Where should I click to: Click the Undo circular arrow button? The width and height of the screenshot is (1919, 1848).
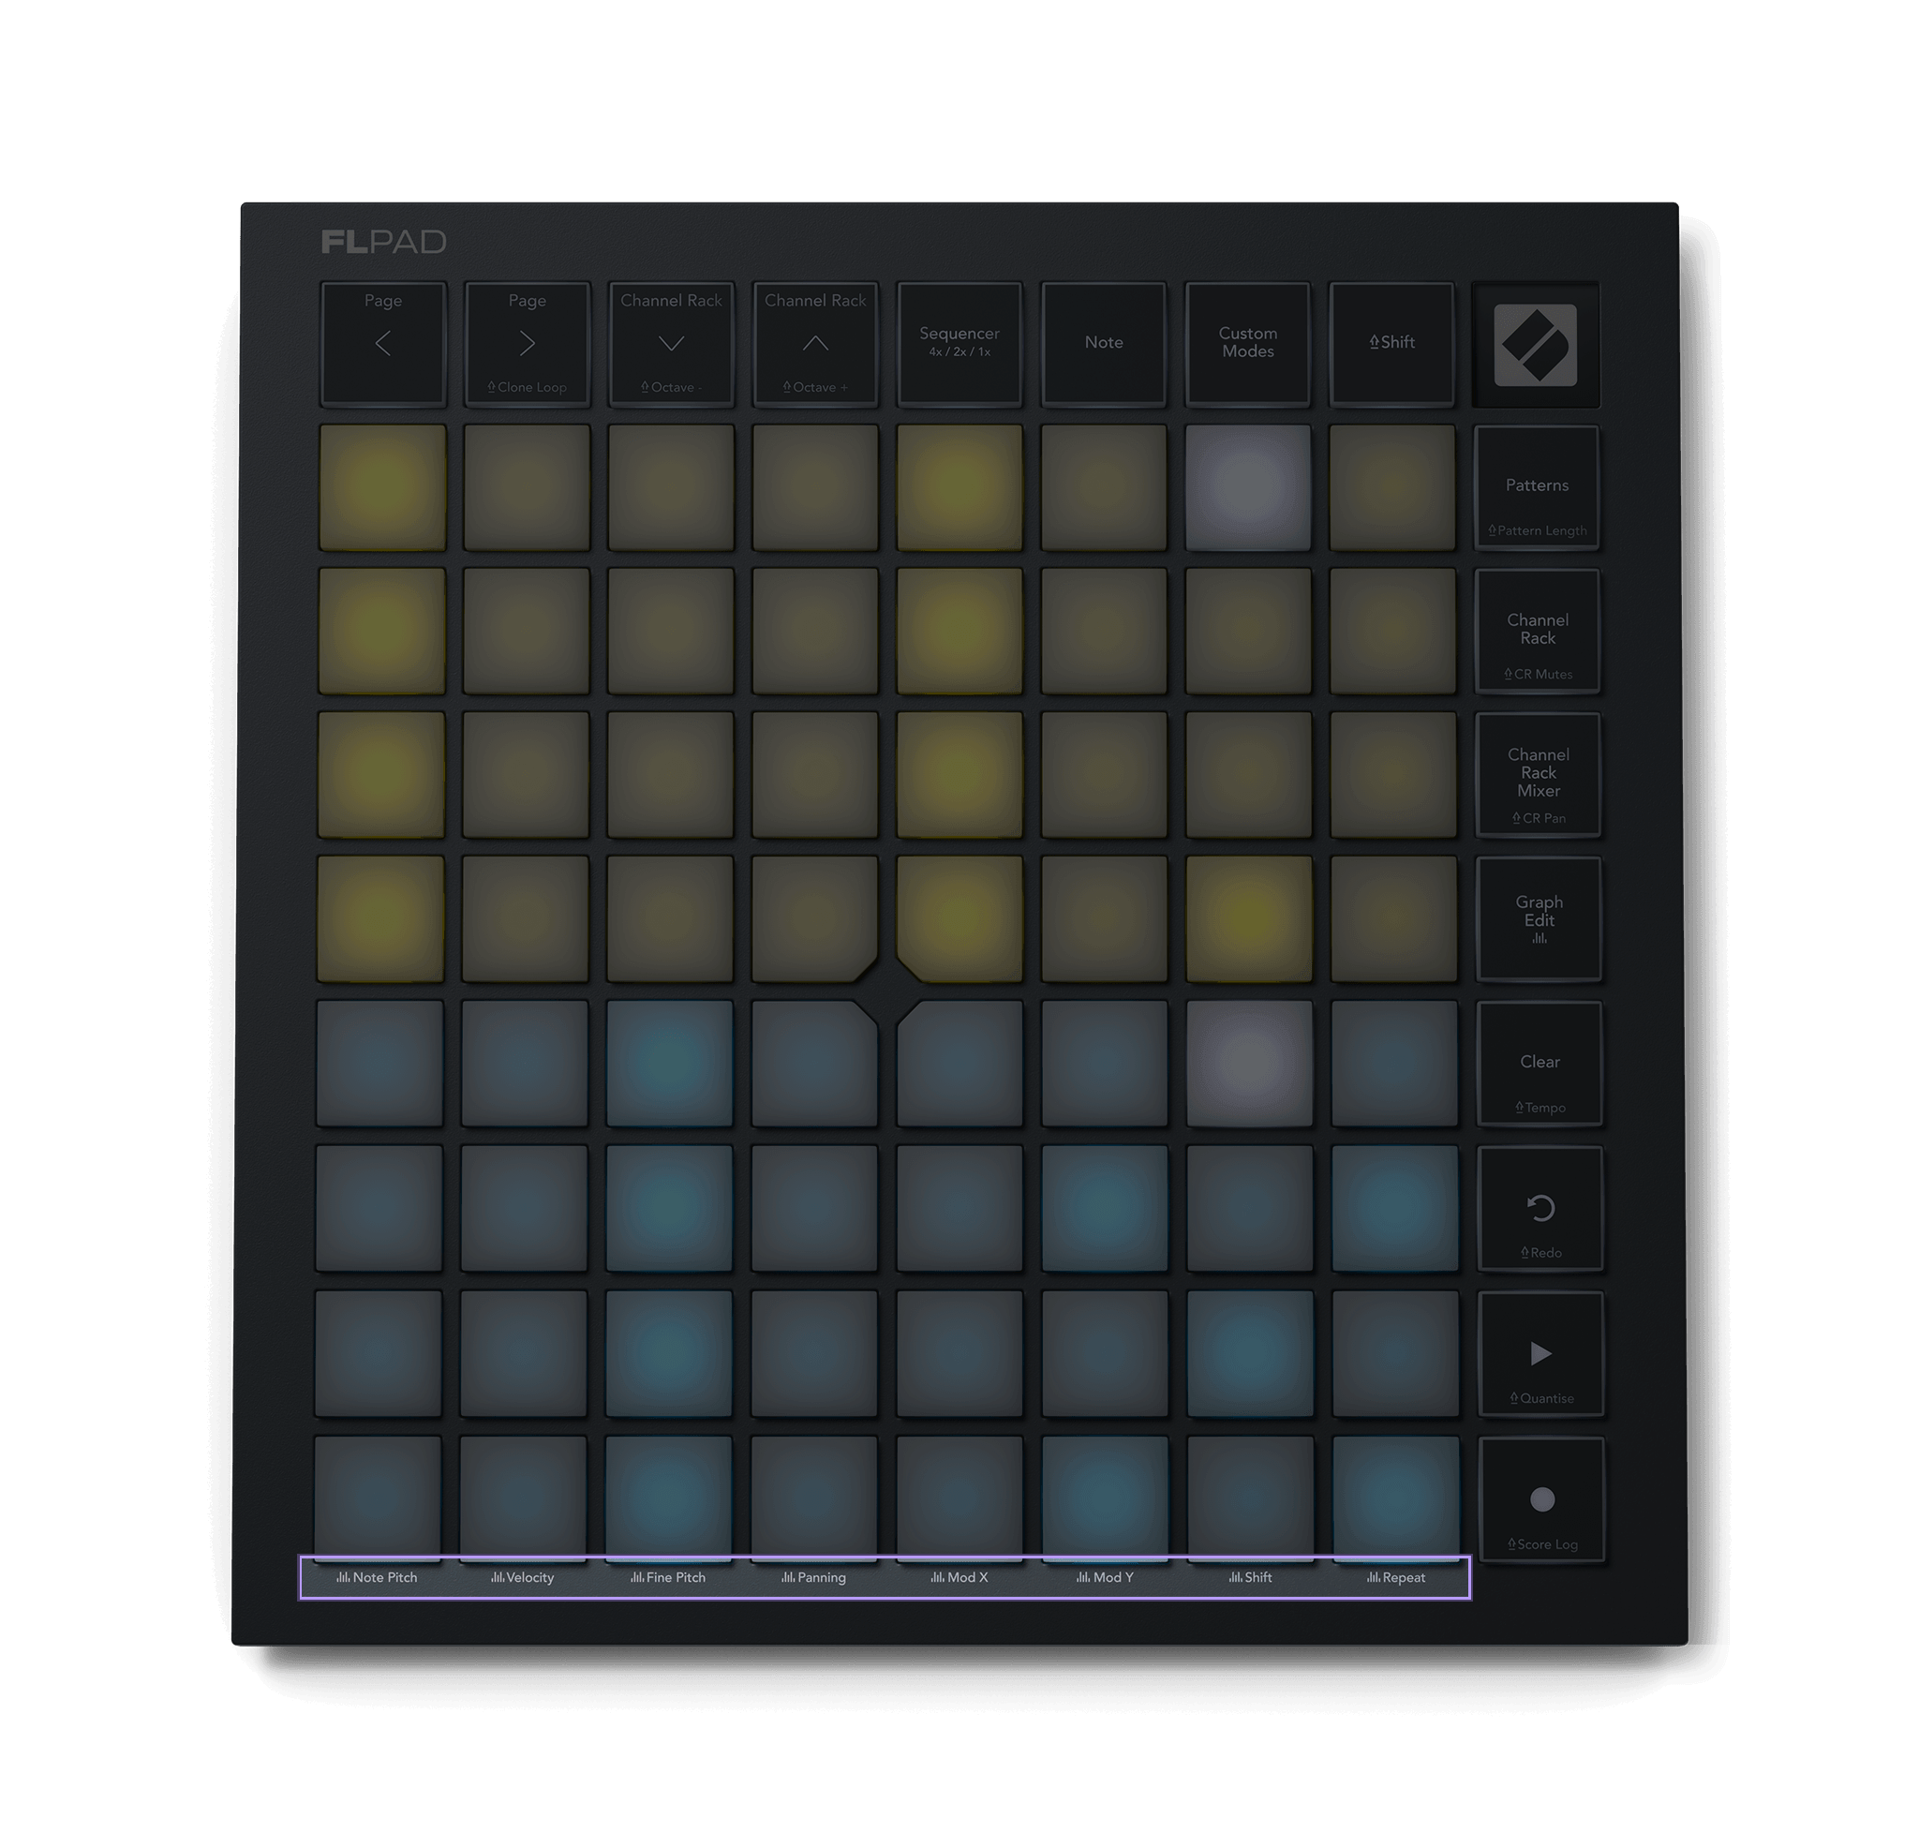click(x=1540, y=1209)
